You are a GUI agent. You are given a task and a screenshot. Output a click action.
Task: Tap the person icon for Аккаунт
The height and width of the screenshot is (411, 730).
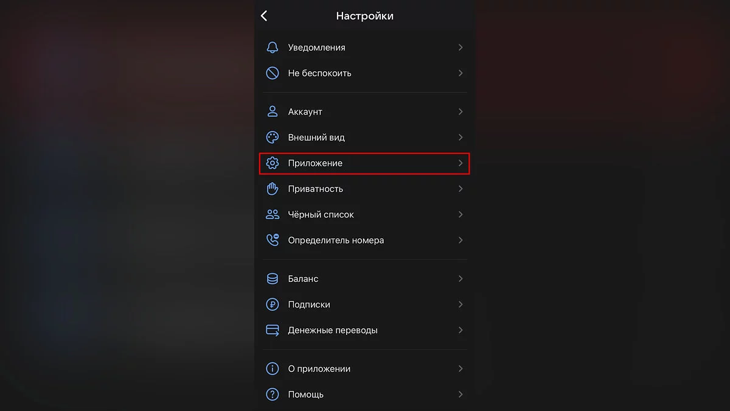coord(273,112)
